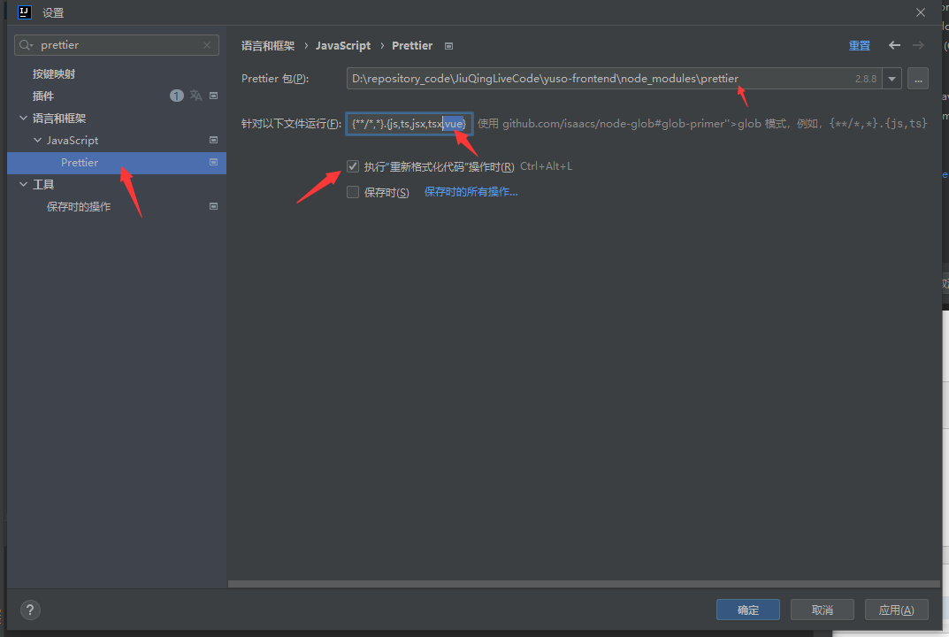Click the settings search field
949x637 pixels.
(117, 45)
